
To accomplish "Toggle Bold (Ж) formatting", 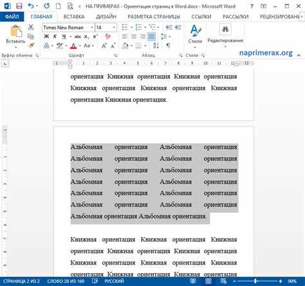I will [46, 37].
